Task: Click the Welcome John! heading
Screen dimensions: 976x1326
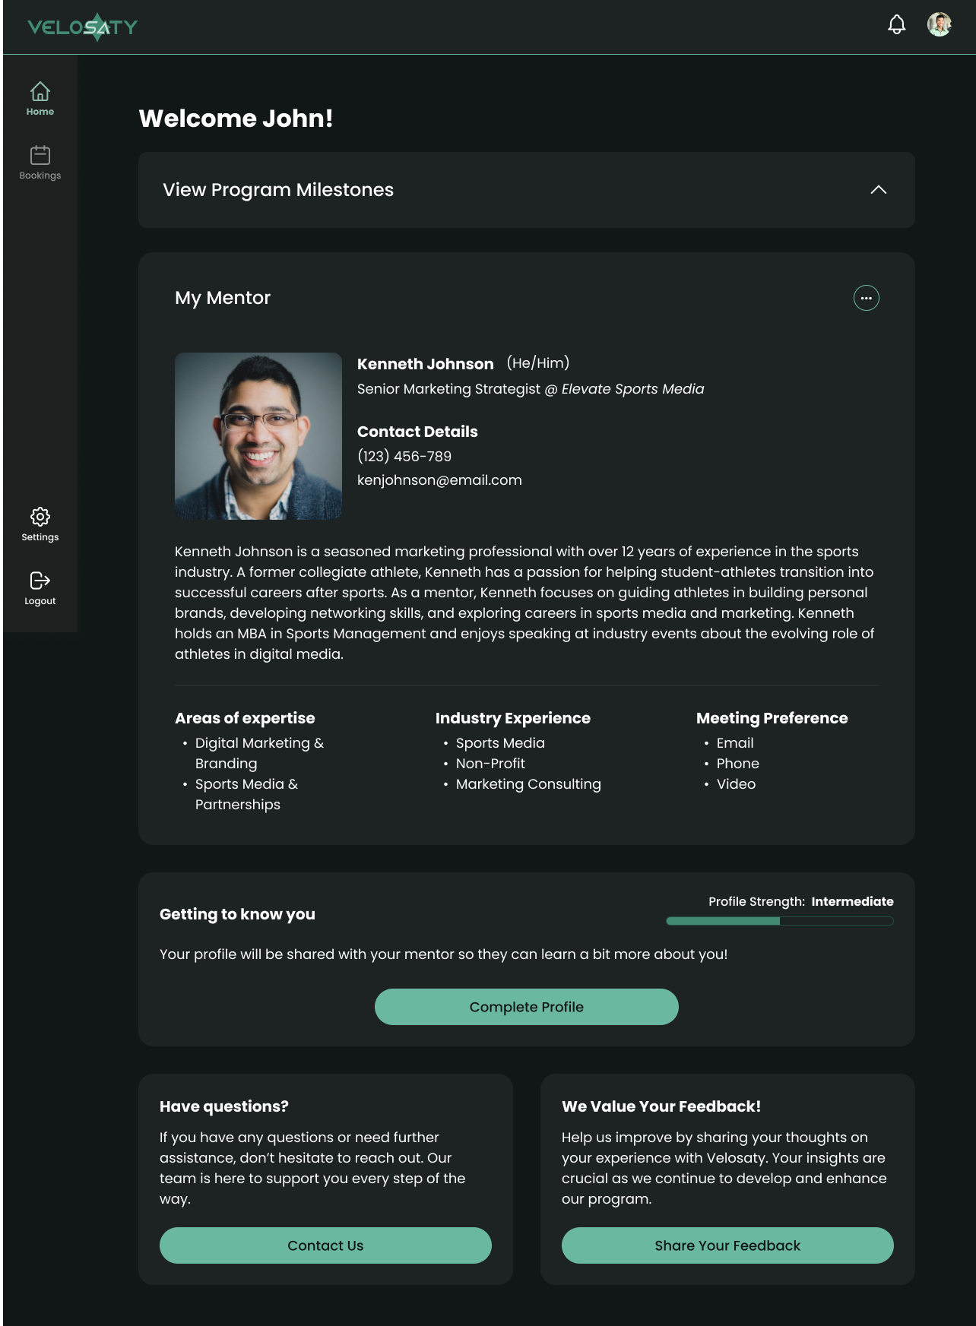Action: 236,119
